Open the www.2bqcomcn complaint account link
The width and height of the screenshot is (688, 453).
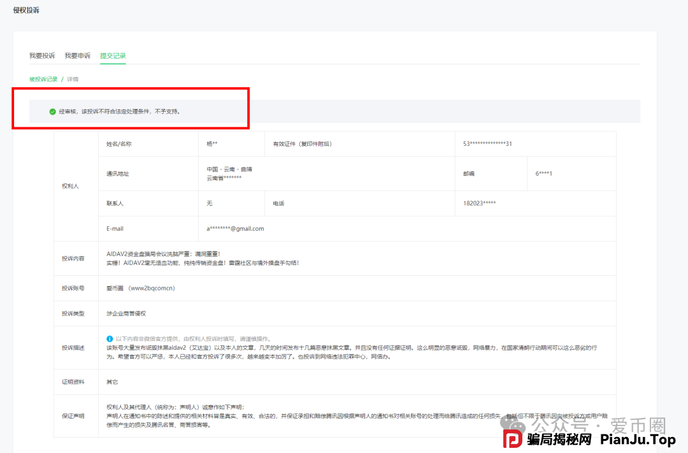pos(154,287)
